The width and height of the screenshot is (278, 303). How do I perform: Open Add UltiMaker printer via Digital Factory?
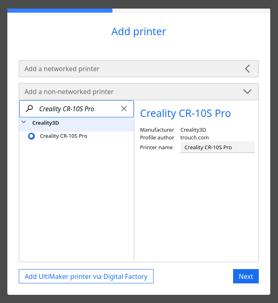point(86,276)
